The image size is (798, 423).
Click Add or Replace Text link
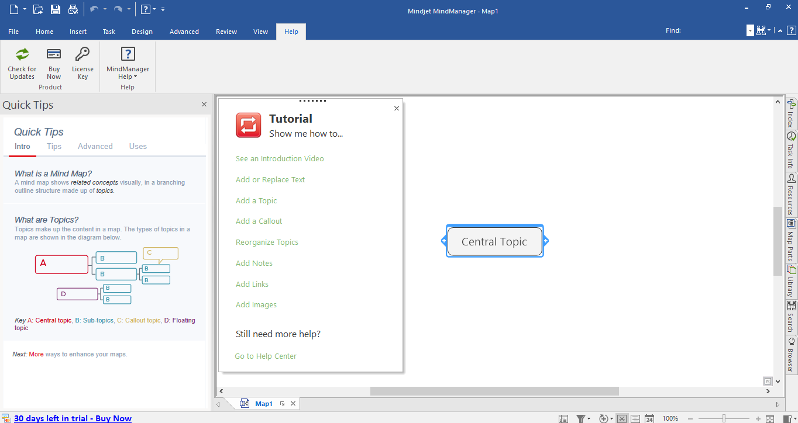(x=270, y=180)
